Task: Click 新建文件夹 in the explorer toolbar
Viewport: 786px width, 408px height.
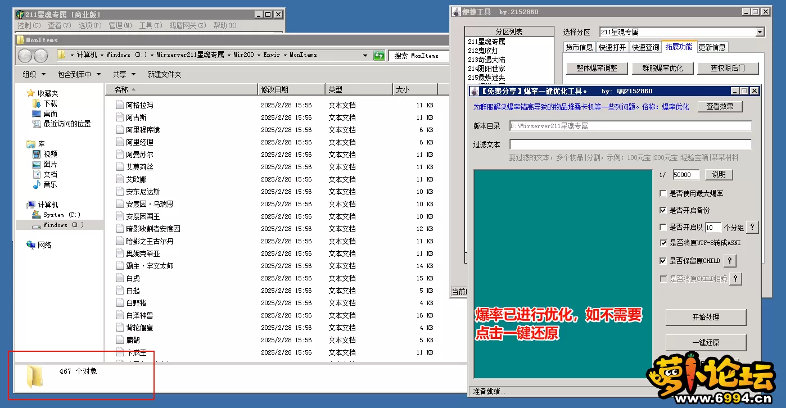Action: (164, 74)
